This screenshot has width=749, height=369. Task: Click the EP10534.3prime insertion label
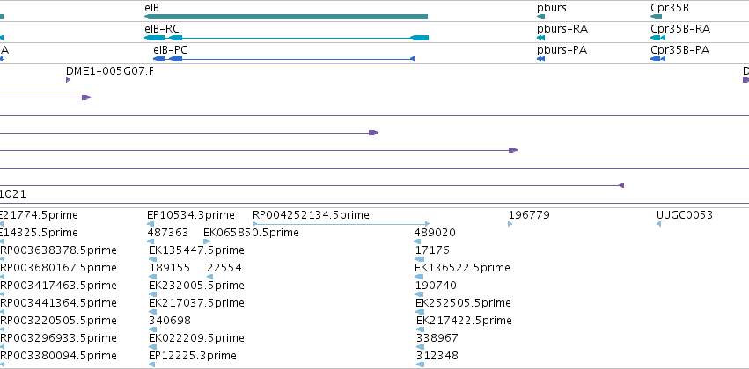point(191,215)
